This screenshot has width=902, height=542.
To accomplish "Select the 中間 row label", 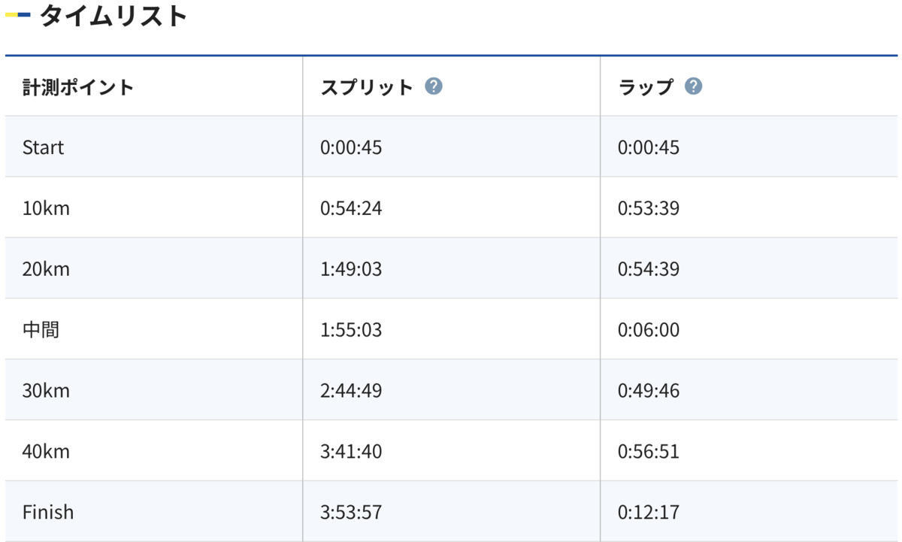I will tap(41, 330).
